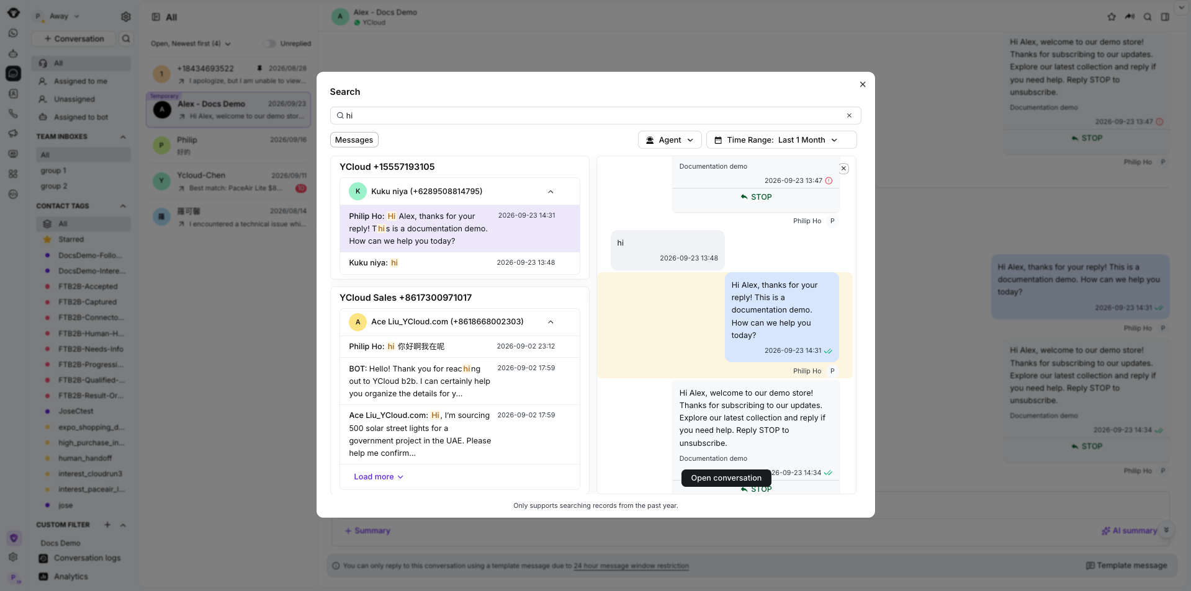Open the Ycloud-Chen conversation

[230, 182]
